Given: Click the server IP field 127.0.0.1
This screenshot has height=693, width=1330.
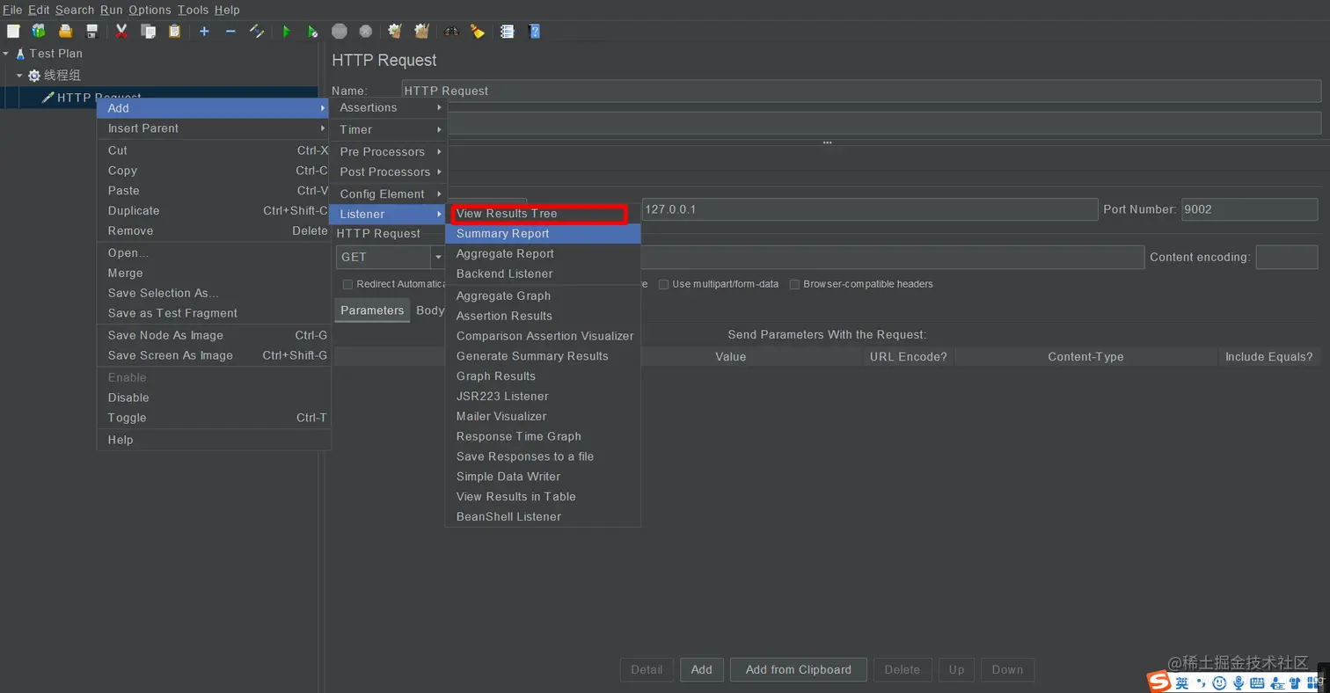Looking at the screenshot, I should 870,209.
